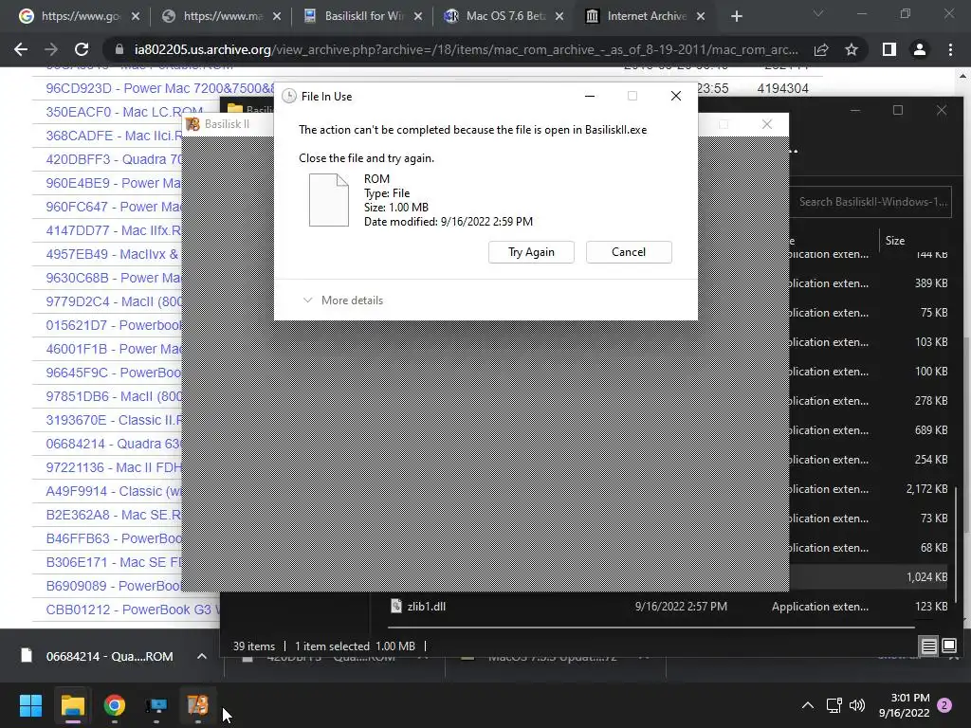Viewport: 971px width, 728px height.
Task: Open notification center badge
Action: (x=945, y=705)
